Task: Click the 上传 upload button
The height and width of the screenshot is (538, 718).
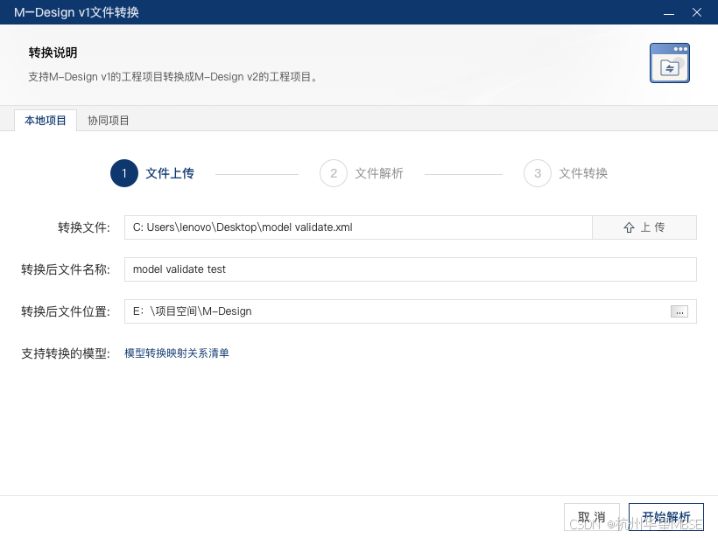Action: click(644, 227)
